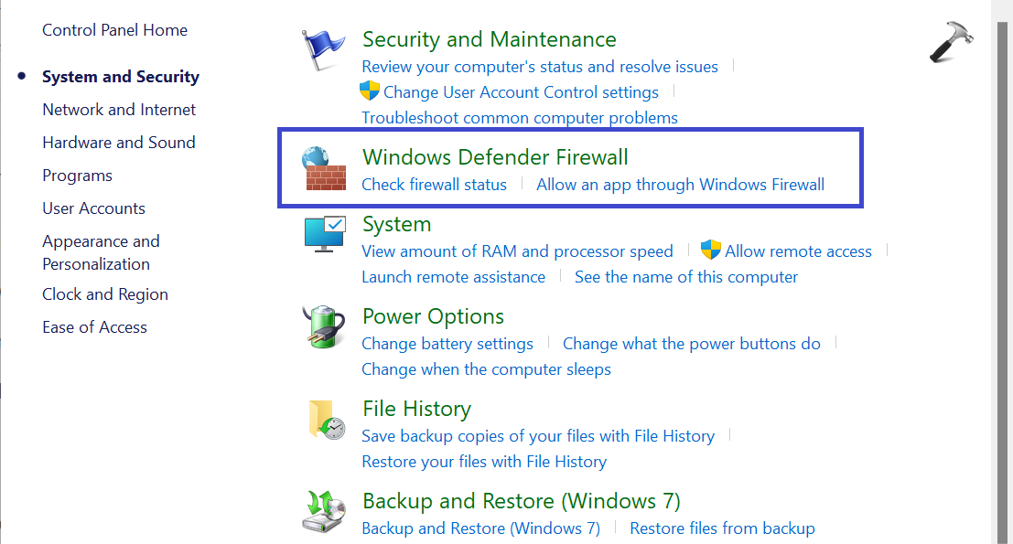1013x544 pixels.
Task: Select Hardware and Sound in sidebar
Action: coord(119,143)
